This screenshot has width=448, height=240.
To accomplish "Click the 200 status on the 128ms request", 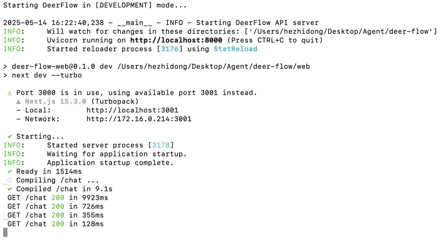I will point(58,224).
